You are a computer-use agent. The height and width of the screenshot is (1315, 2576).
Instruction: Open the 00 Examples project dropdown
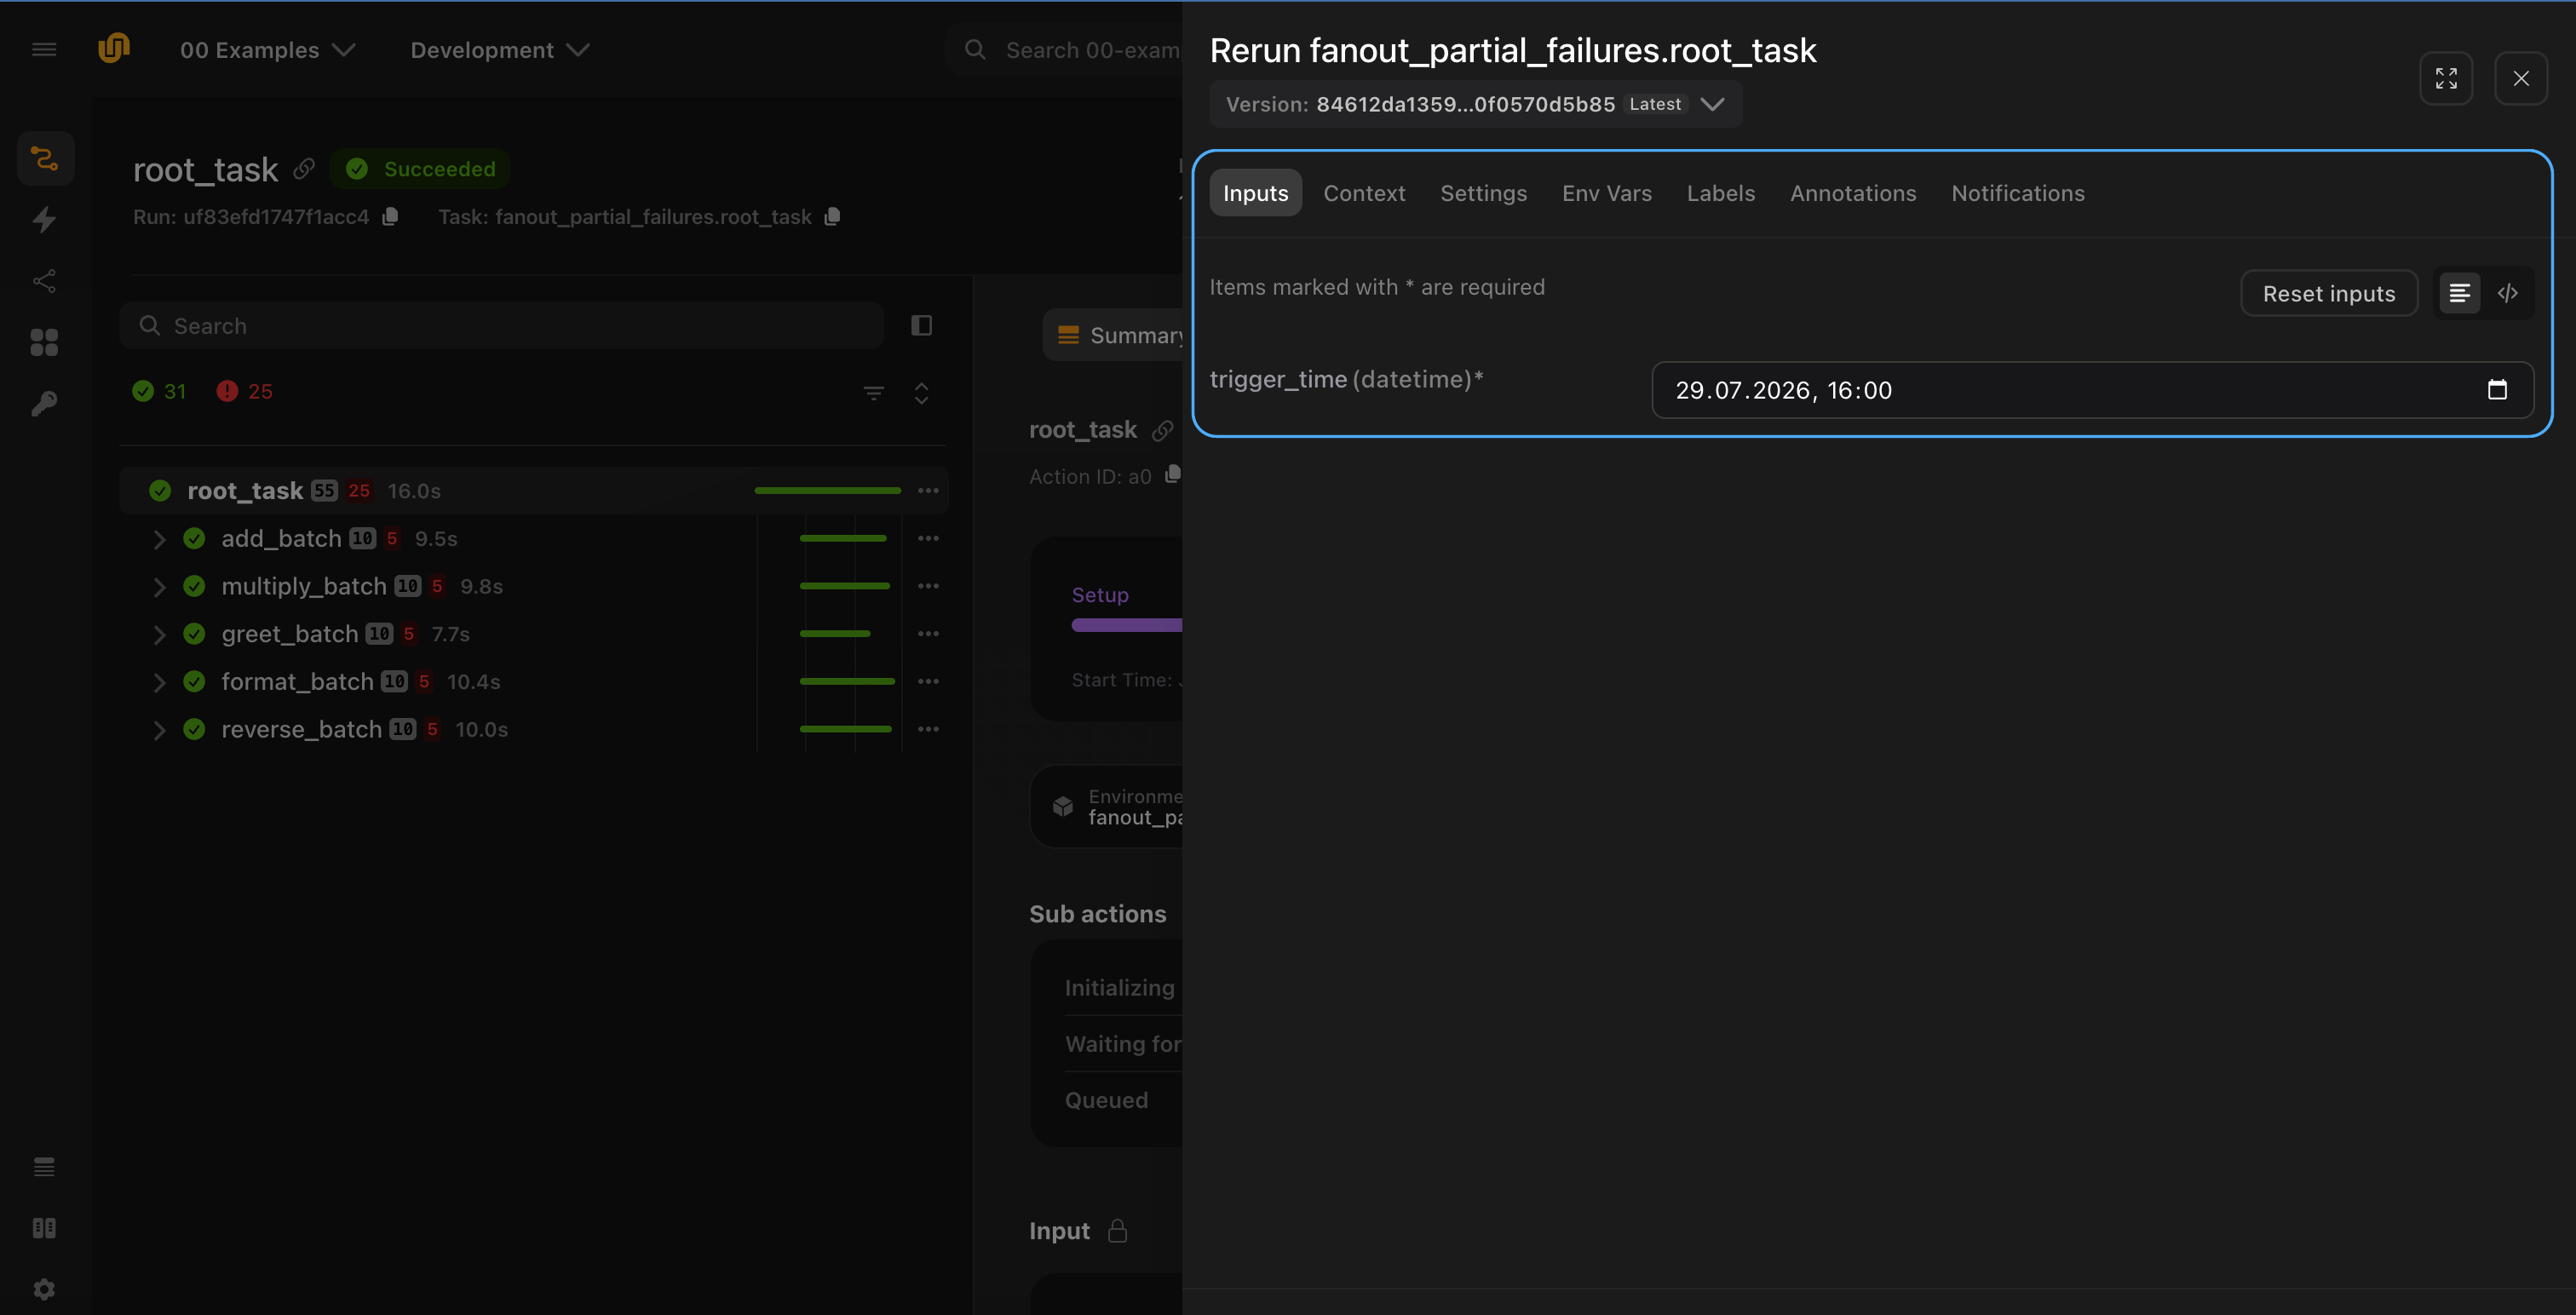[267, 50]
